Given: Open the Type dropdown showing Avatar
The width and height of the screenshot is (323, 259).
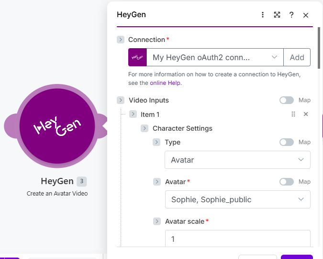Looking at the screenshot, I should tap(237, 160).
